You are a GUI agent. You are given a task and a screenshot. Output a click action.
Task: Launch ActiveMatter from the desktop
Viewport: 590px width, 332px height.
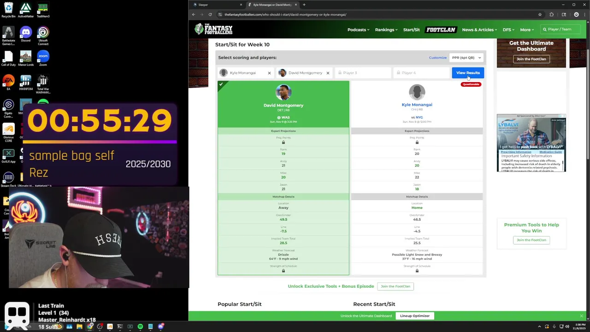click(26, 10)
